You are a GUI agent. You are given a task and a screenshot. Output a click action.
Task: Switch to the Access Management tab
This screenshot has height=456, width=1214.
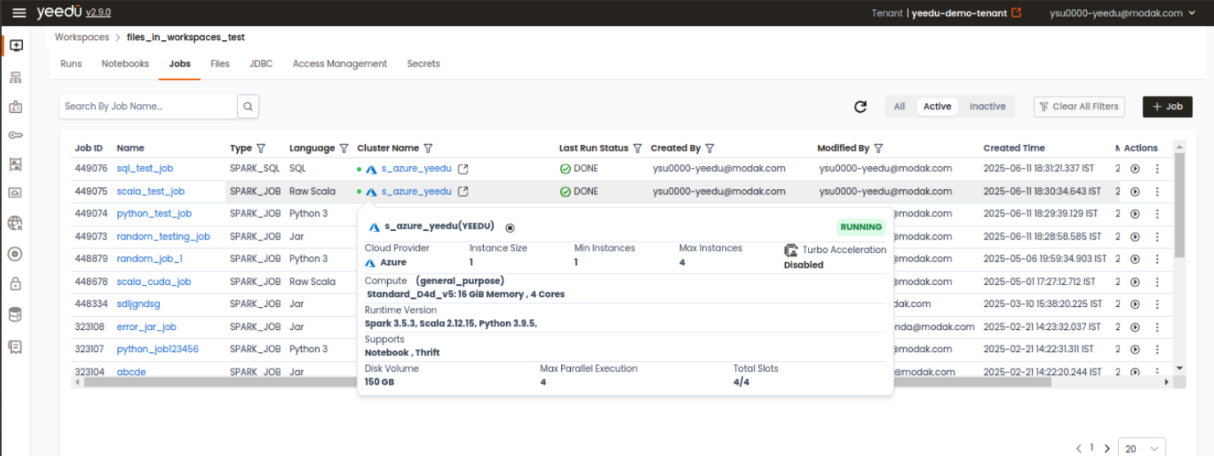(x=340, y=64)
